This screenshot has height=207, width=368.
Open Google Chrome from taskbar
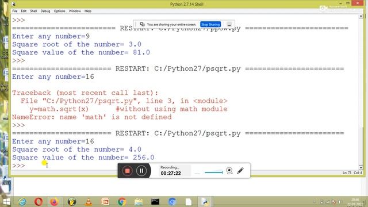tap(122, 202)
